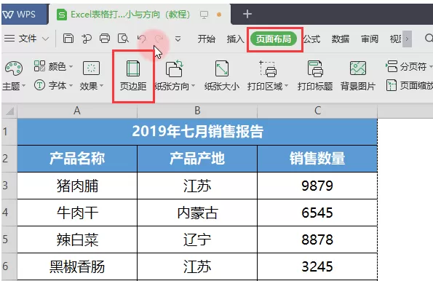Image resolution: width=433 pixels, height=281 pixels.
Task: Select the cell with value 9879
Action: pyautogui.click(x=317, y=186)
